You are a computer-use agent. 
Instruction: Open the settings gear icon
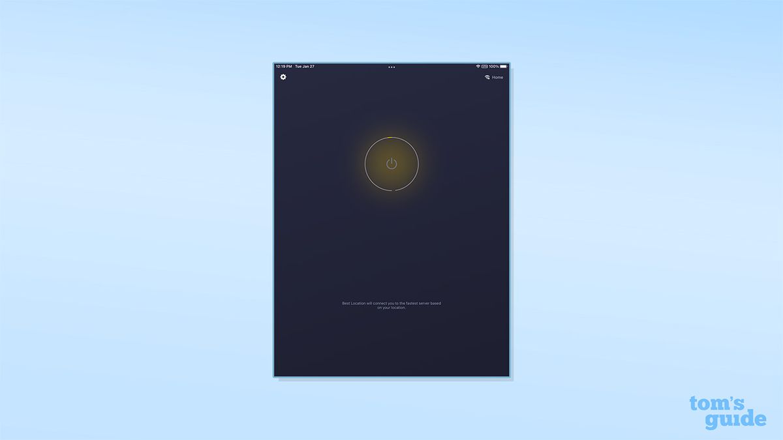click(283, 77)
